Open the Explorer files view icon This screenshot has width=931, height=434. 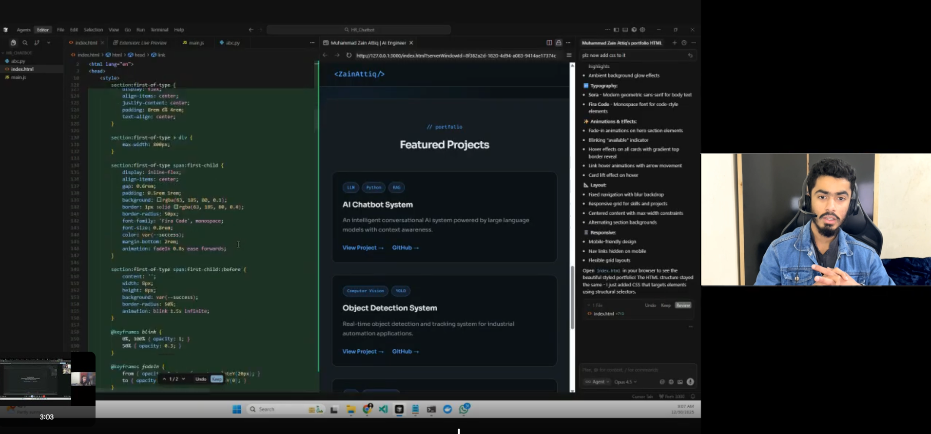pyautogui.click(x=13, y=43)
